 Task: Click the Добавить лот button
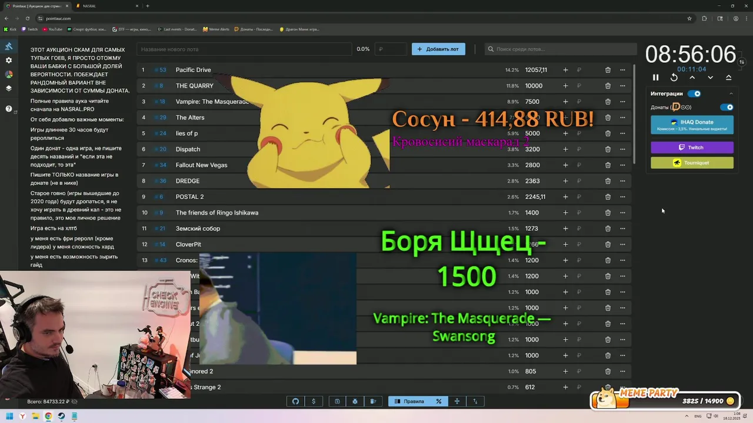pos(438,49)
